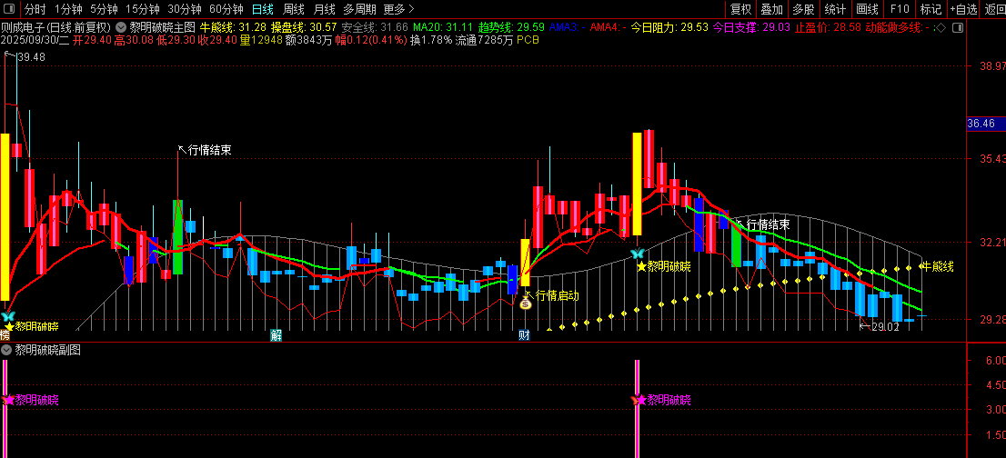The width and height of the screenshot is (1006, 458).
Task: Click the 29.02 low price label
Action: coord(885,326)
